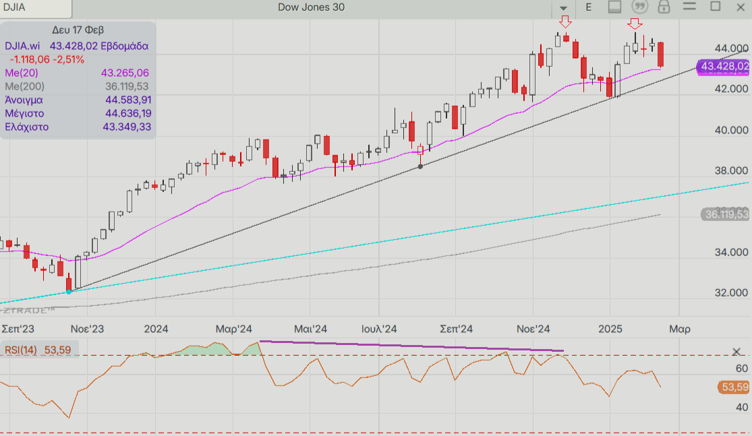Close the RSI indicator panel with its X

[x=736, y=352]
